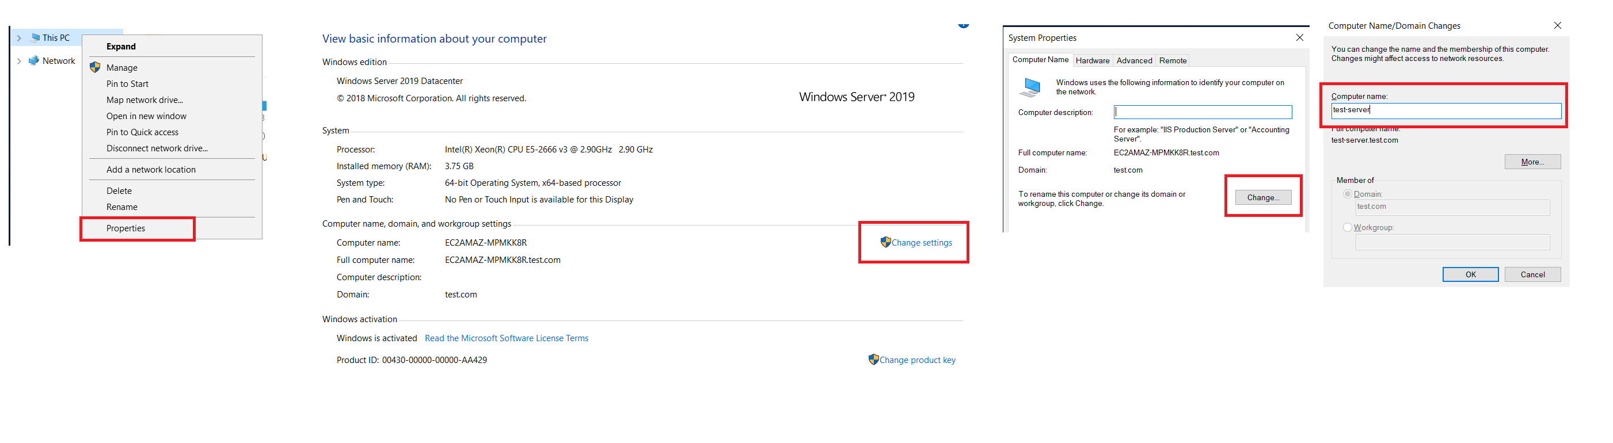Click the processor value Intel(R) Xeon(R) CPU

[x=549, y=150]
